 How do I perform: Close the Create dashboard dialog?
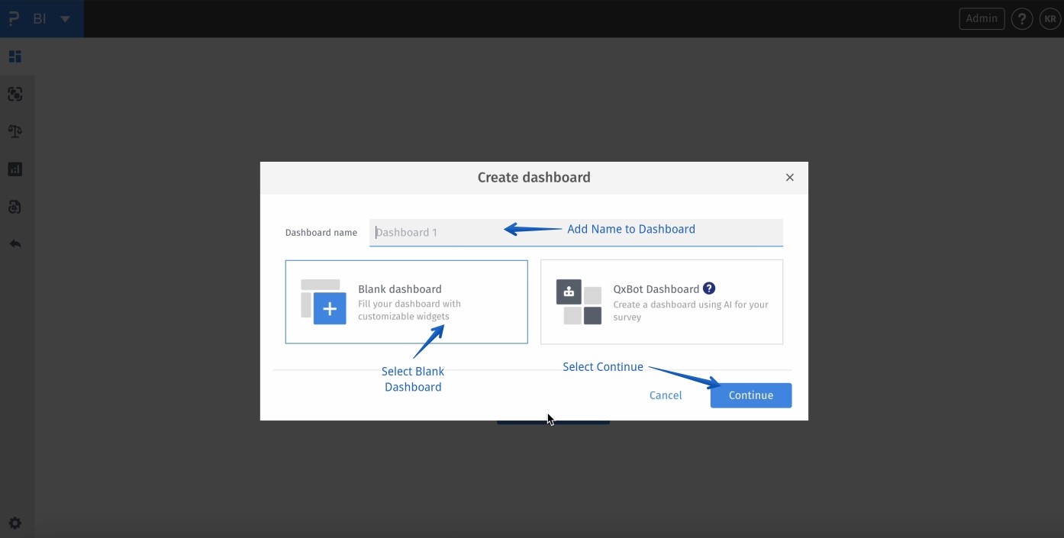coord(790,177)
